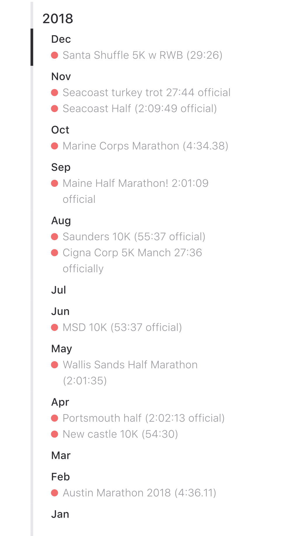Select the Oct month heading
The height and width of the screenshot is (536, 294).
[60, 130]
